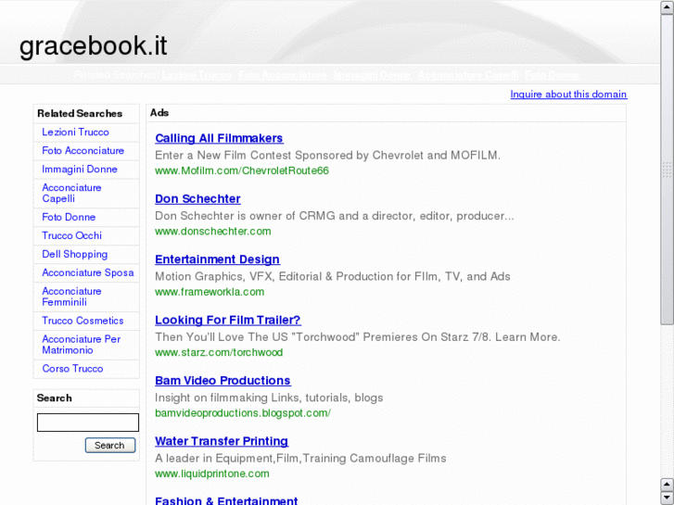Click 'Insight on filmmaking Links, tutorials, blogs'
This screenshot has width=674, height=505.
pos(269,398)
